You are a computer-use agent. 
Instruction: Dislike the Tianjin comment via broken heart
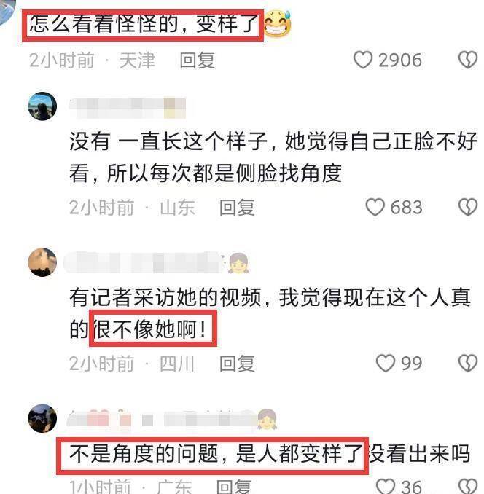[468, 60]
